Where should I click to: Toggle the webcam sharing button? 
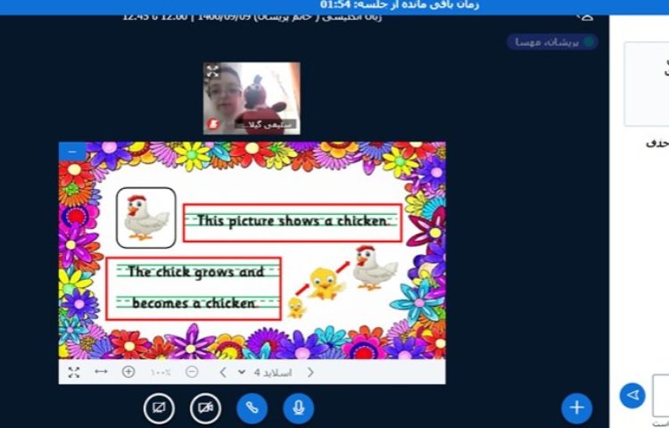pyautogui.click(x=205, y=408)
